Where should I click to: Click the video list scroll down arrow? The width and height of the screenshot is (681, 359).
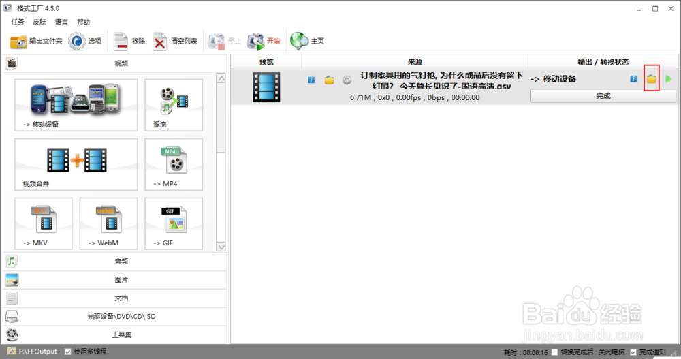pyautogui.click(x=221, y=247)
